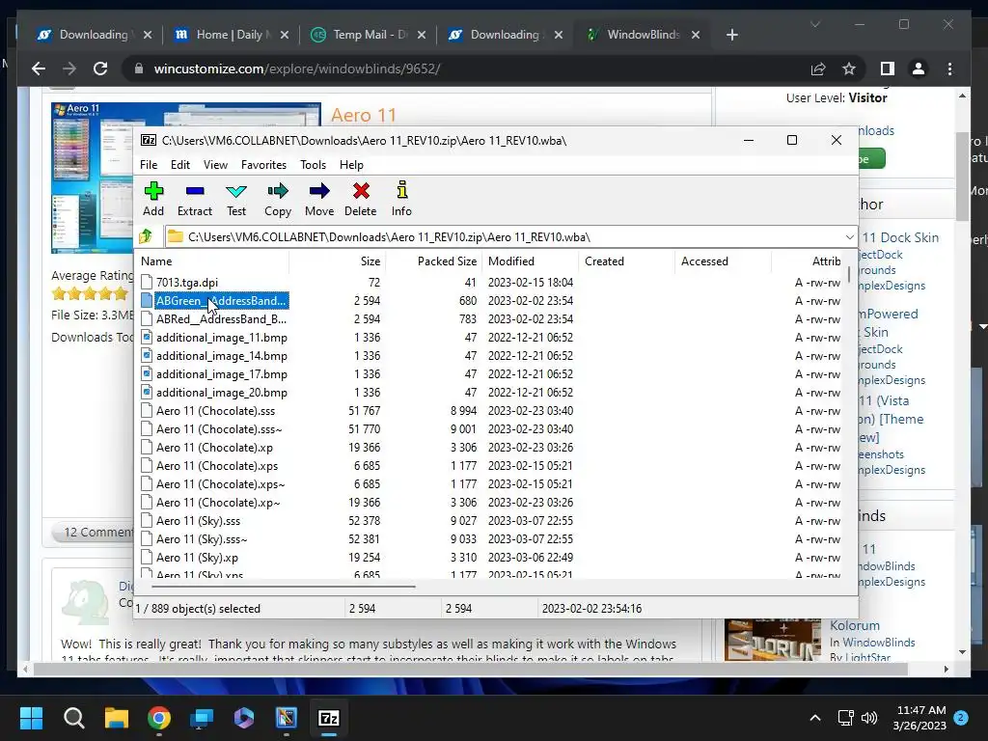Select Aero 11 (Sky).sss

pyautogui.click(x=198, y=520)
